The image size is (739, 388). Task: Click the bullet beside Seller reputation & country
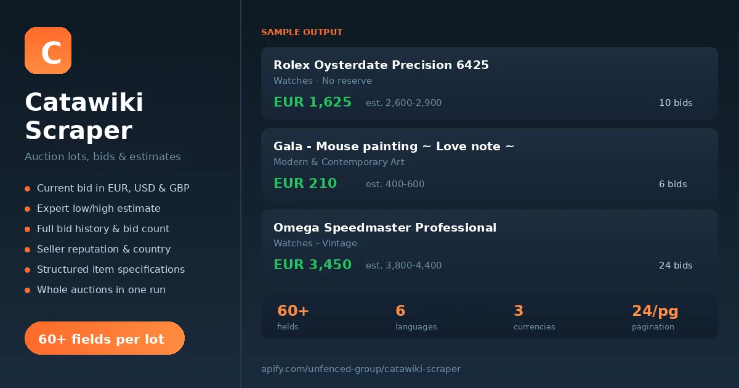(27, 249)
